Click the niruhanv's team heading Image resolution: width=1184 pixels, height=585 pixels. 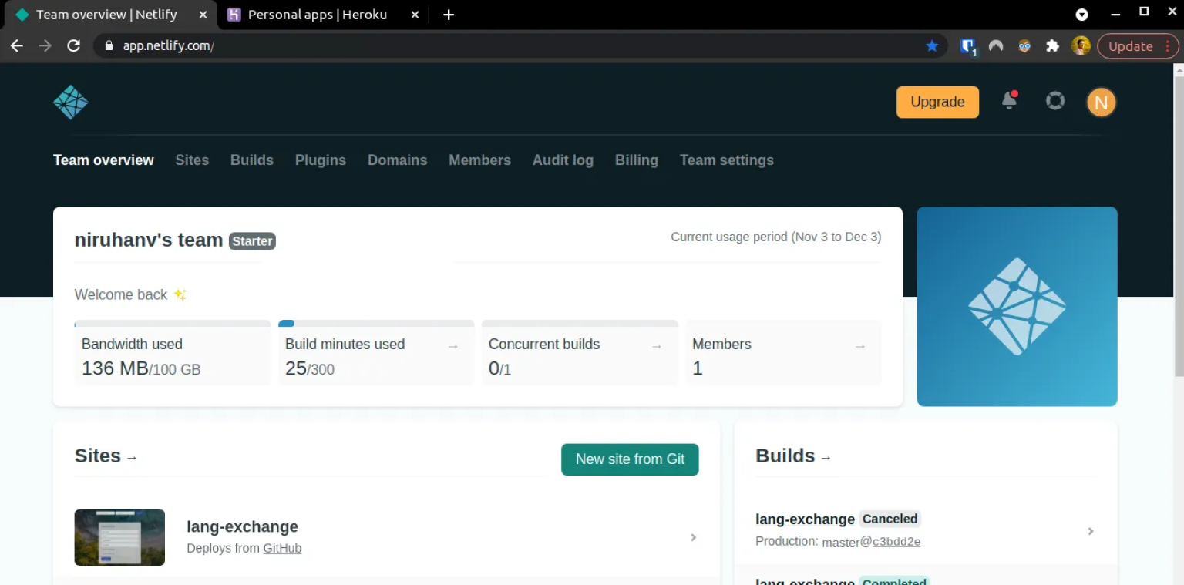pyautogui.click(x=149, y=240)
